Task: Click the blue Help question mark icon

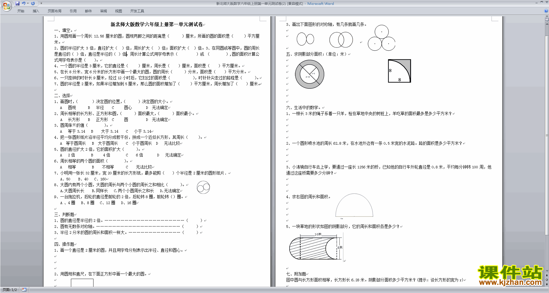Action: tap(546, 11)
